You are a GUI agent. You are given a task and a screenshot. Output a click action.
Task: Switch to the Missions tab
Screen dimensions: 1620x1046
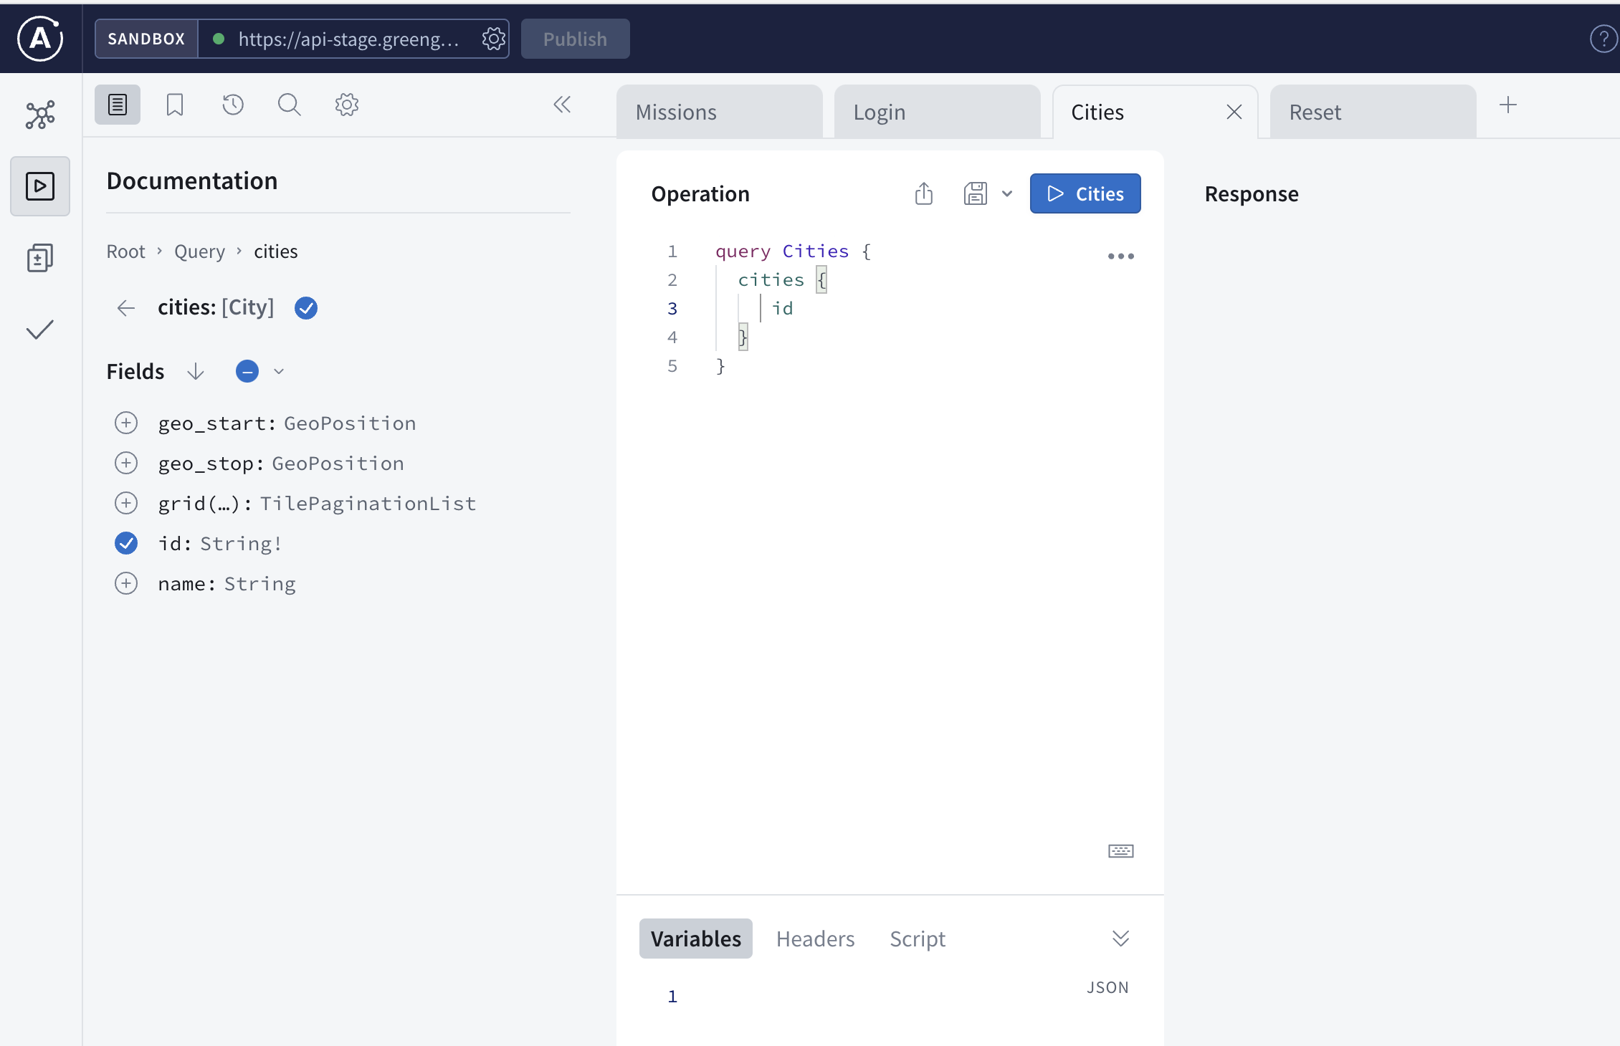(719, 112)
